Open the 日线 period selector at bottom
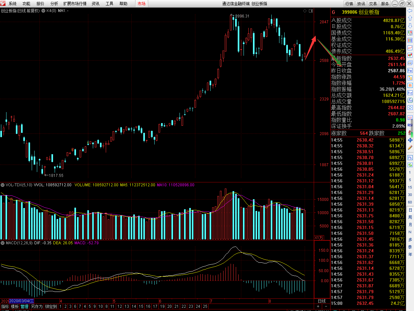414x311 pixels. pos(322,301)
